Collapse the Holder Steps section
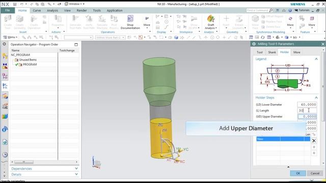Screen dimensions: 326x183 [x=316, y=98]
